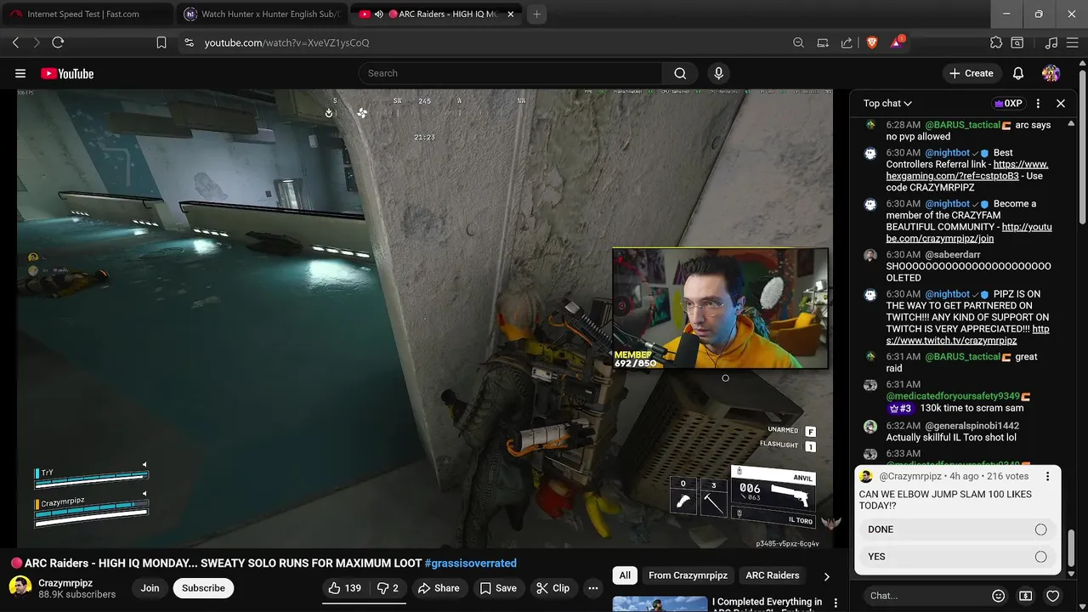Open Brave Rewards triangle icon
This screenshot has height=612, width=1088.
click(x=896, y=42)
